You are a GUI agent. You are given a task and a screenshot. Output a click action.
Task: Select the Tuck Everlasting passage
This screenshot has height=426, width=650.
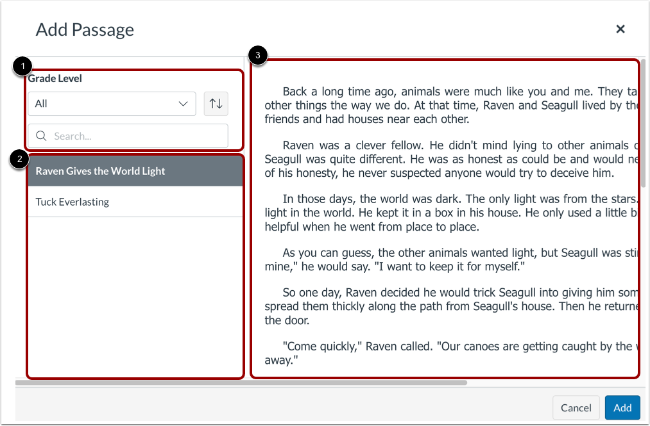coord(135,202)
